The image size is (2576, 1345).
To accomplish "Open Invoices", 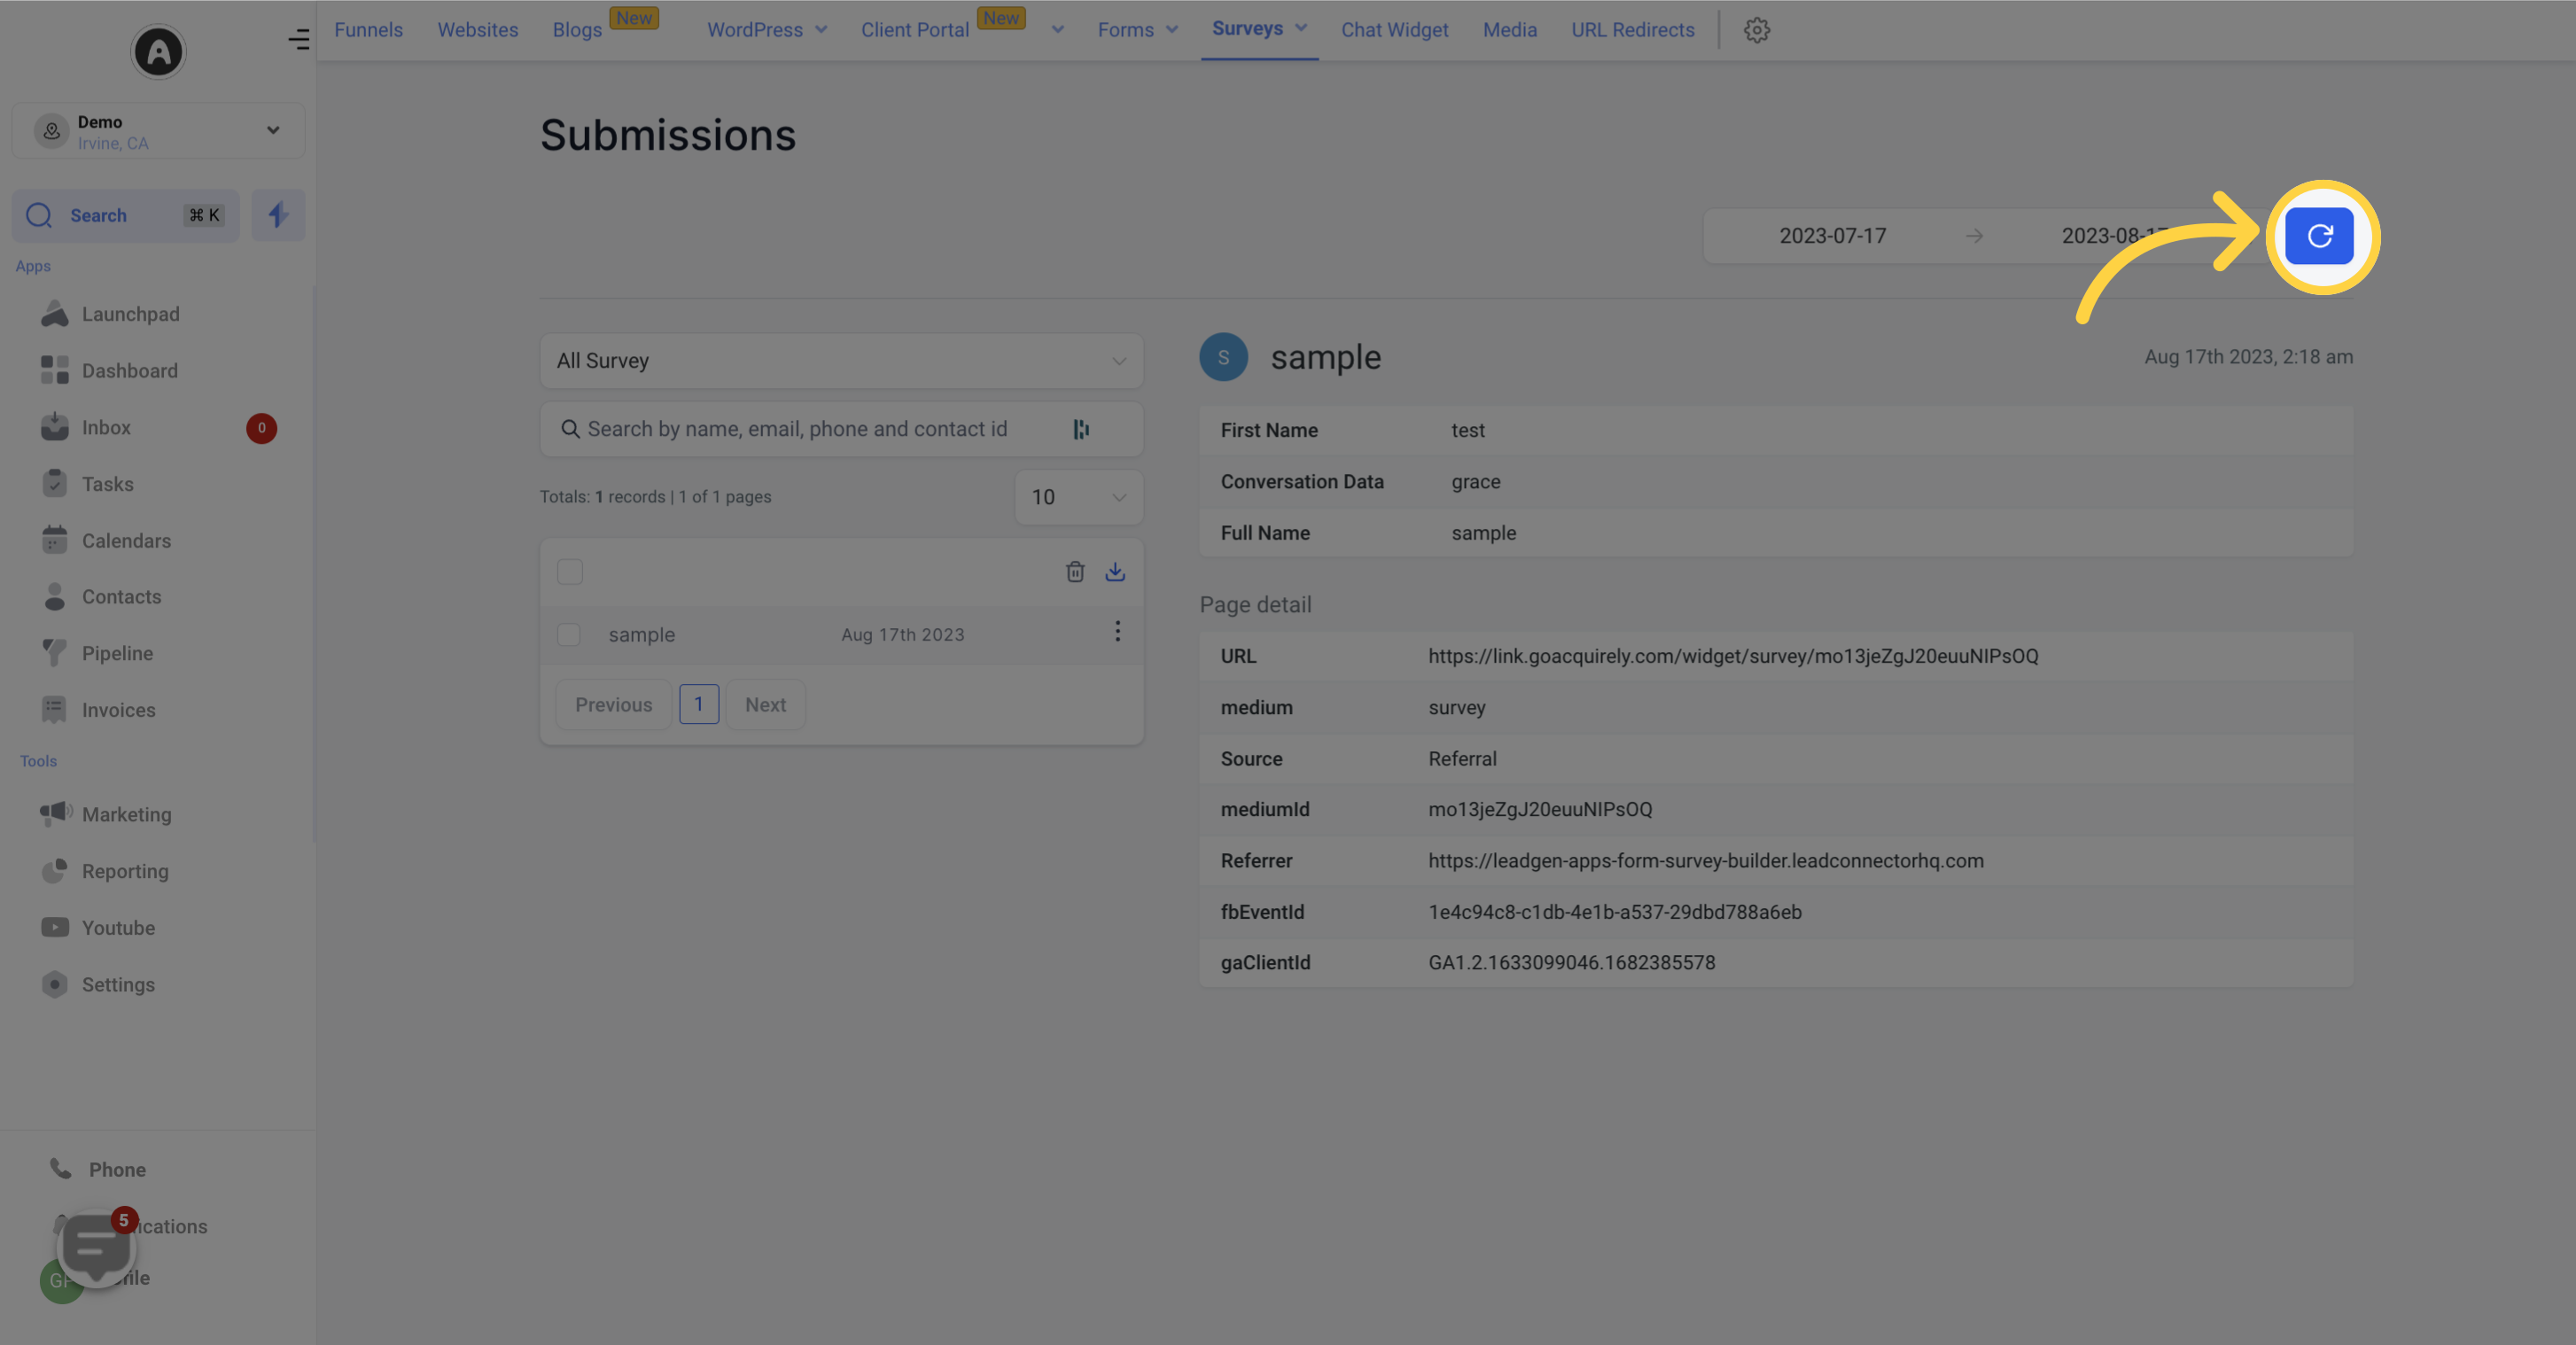I will pos(118,710).
